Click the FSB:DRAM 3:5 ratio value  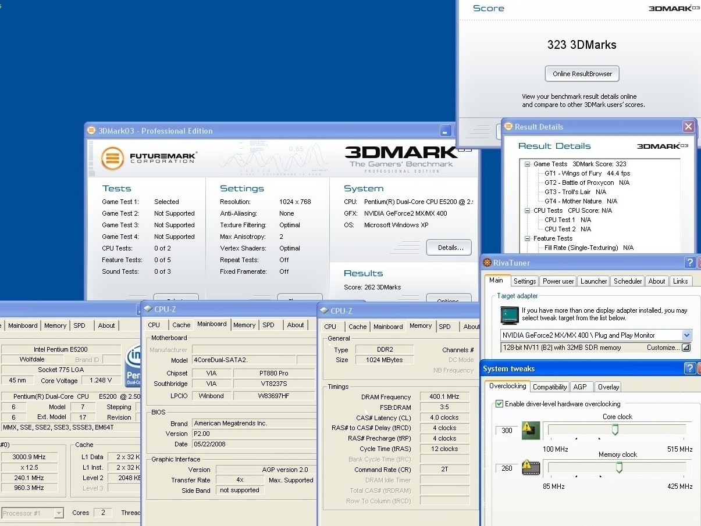coord(444,407)
